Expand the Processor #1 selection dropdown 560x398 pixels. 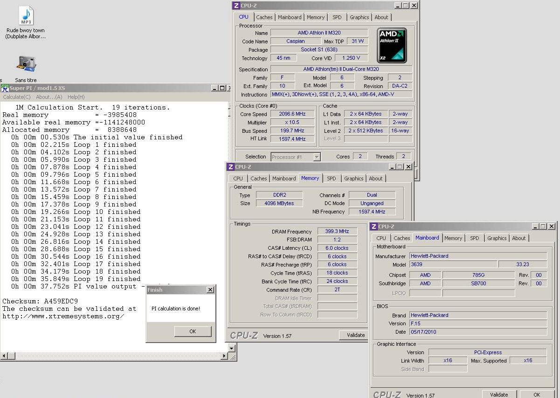pyautogui.click(x=317, y=157)
